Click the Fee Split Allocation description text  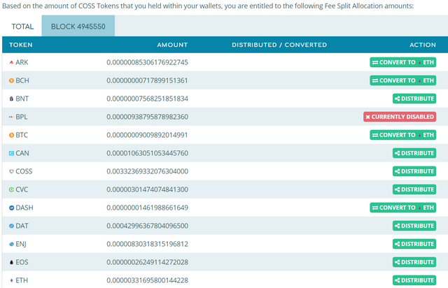[208, 6]
